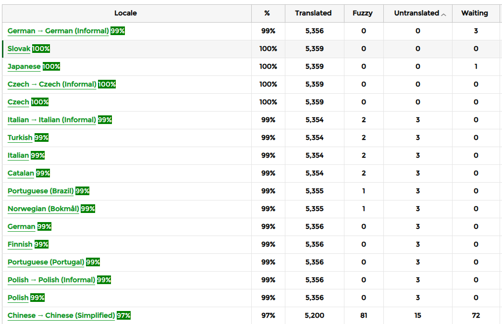
Task: Open Portuguese (Brazil) locale link
Action: pyautogui.click(x=41, y=191)
